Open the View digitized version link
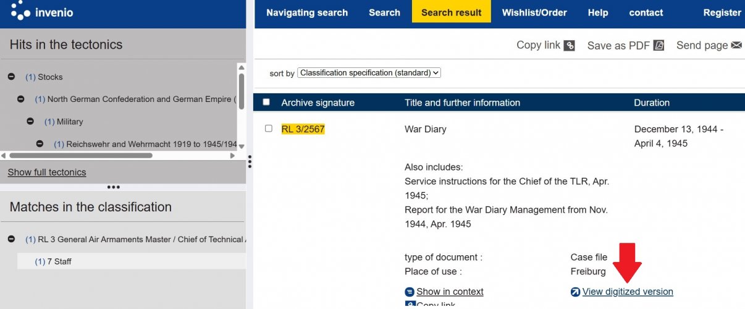This screenshot has height=309, width=745. 628,292
